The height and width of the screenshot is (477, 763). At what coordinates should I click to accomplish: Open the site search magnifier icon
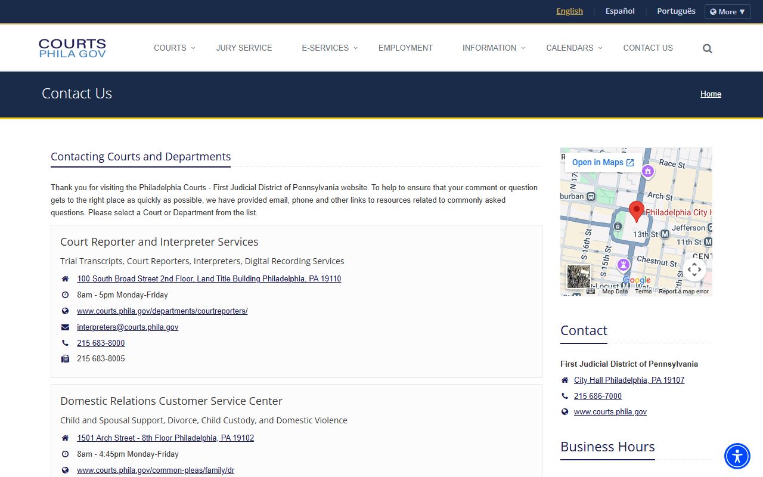pyautogui.click(x=708, y=49)
